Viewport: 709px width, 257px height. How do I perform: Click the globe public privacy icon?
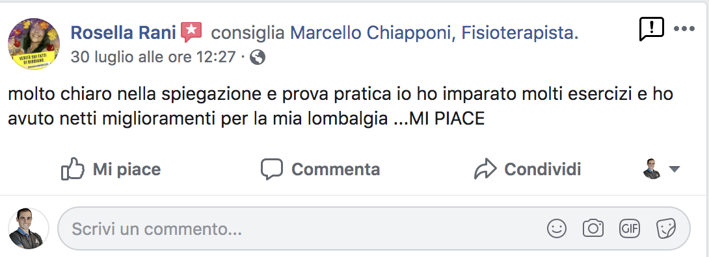258,57
